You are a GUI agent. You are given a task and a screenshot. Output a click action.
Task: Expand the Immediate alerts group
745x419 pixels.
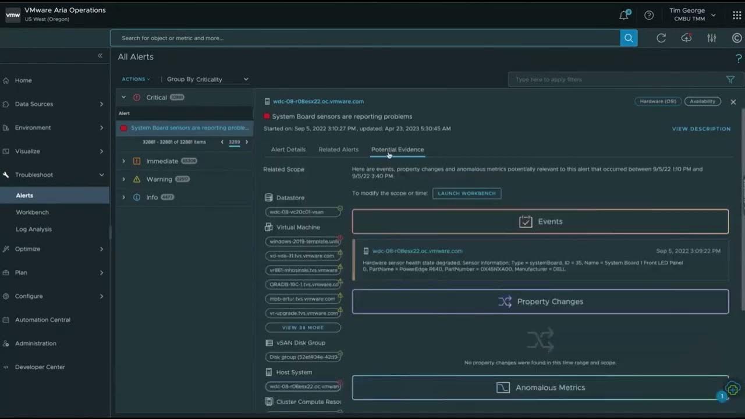coord(123,161)
